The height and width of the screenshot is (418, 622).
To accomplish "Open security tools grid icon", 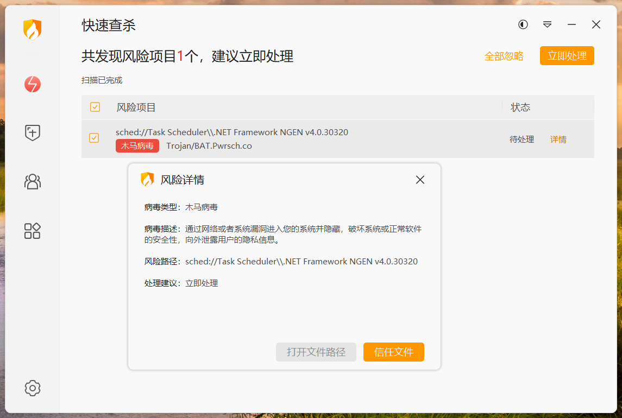I will tap(33, 231).
